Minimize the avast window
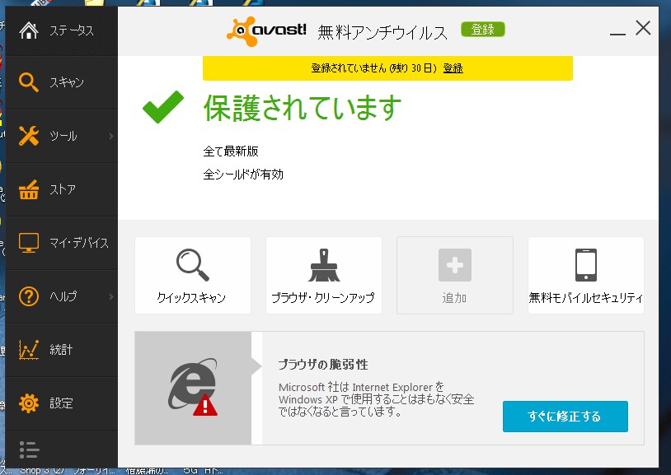This screenshot has width=671, height=475. click(x=617, y=33)
